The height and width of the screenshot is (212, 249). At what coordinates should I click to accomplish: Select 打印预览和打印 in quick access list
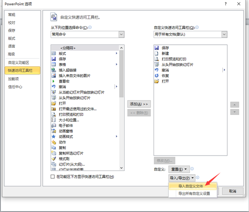click(190, 59)
